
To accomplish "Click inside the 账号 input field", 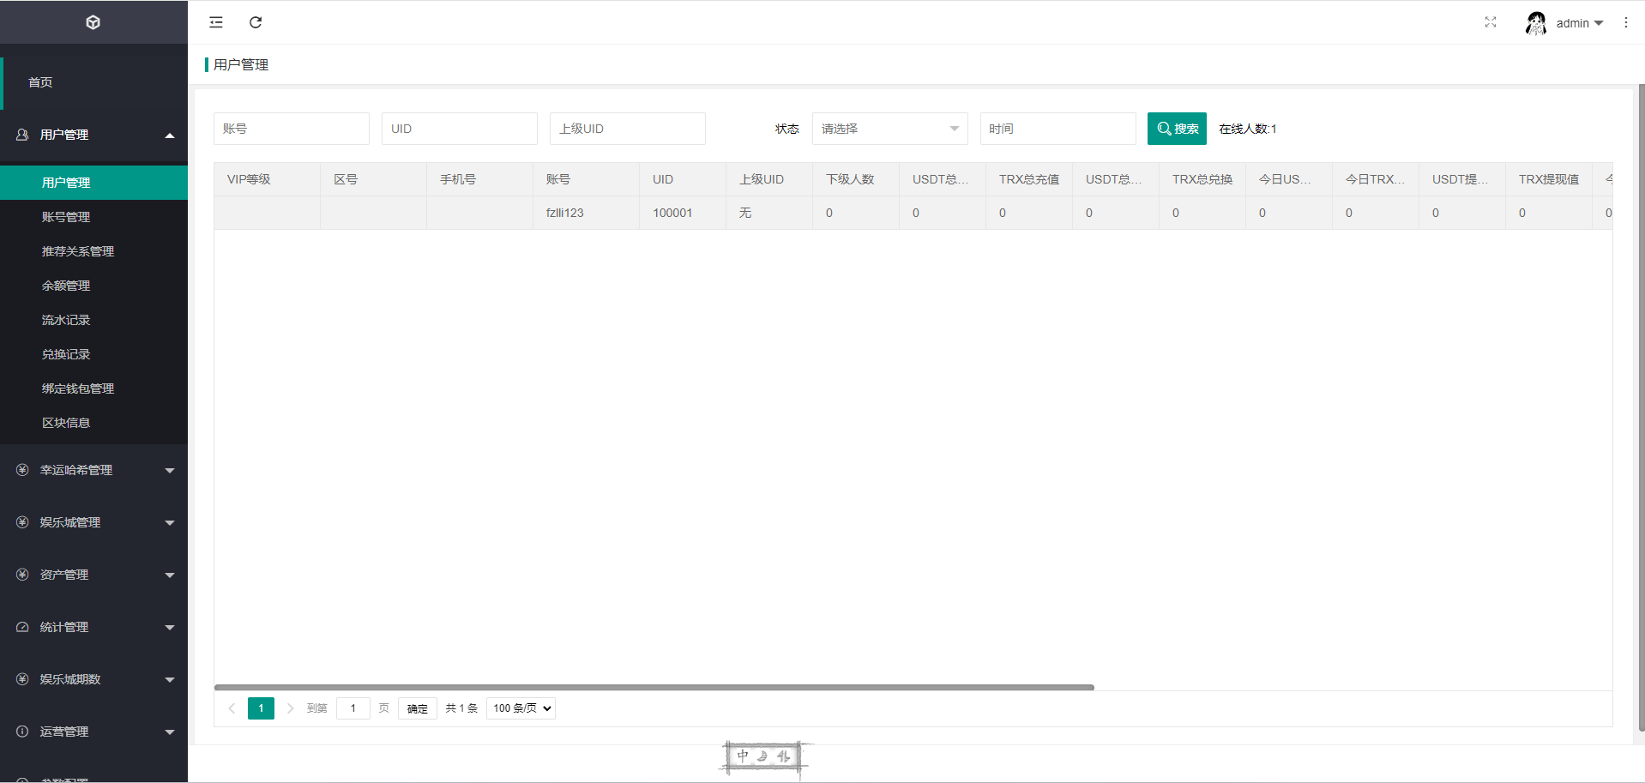I will pyautogui.click(x=291, y=129).
